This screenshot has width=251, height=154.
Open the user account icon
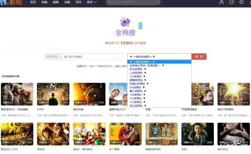[x=222, y=2]
